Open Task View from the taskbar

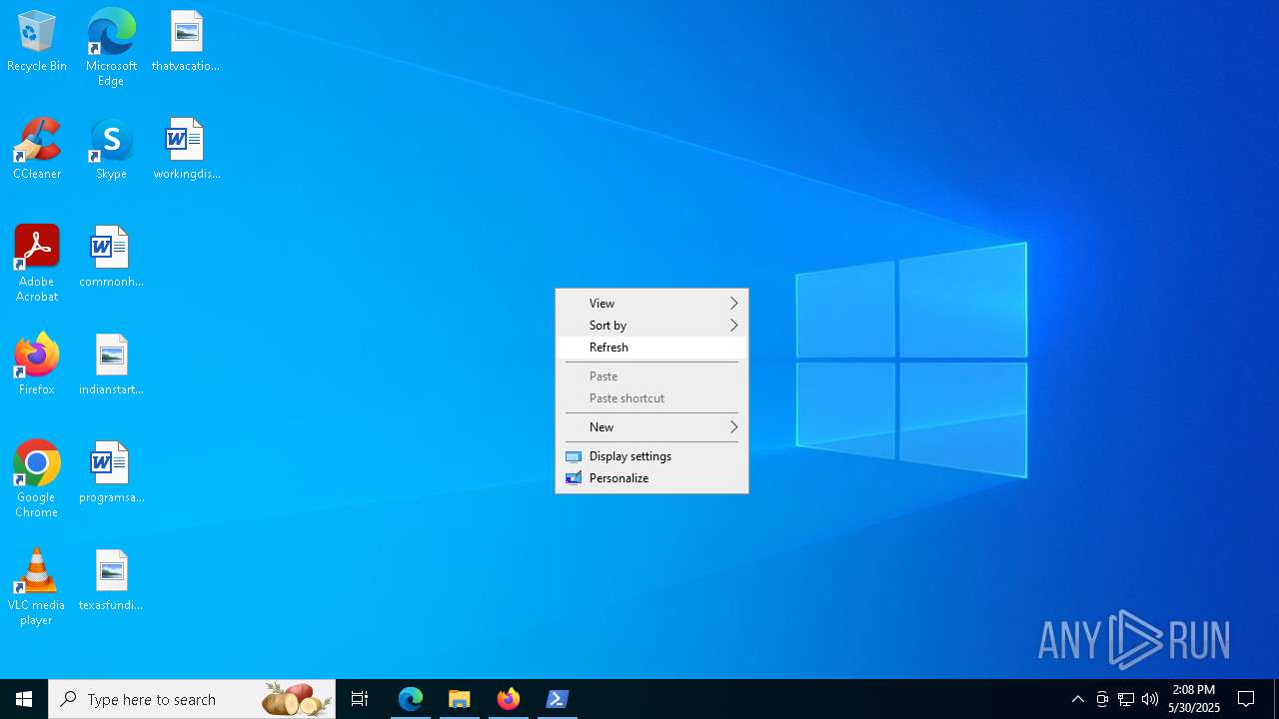(x=360, y=699)
